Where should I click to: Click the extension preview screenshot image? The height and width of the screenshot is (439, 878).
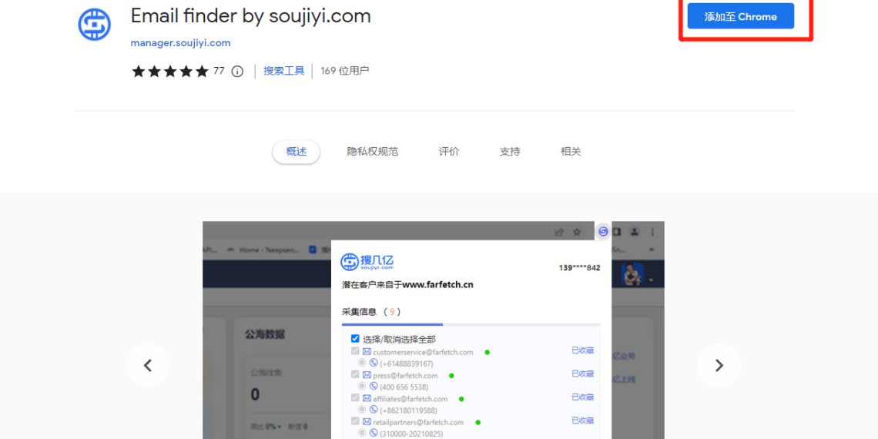pos(434,330)
